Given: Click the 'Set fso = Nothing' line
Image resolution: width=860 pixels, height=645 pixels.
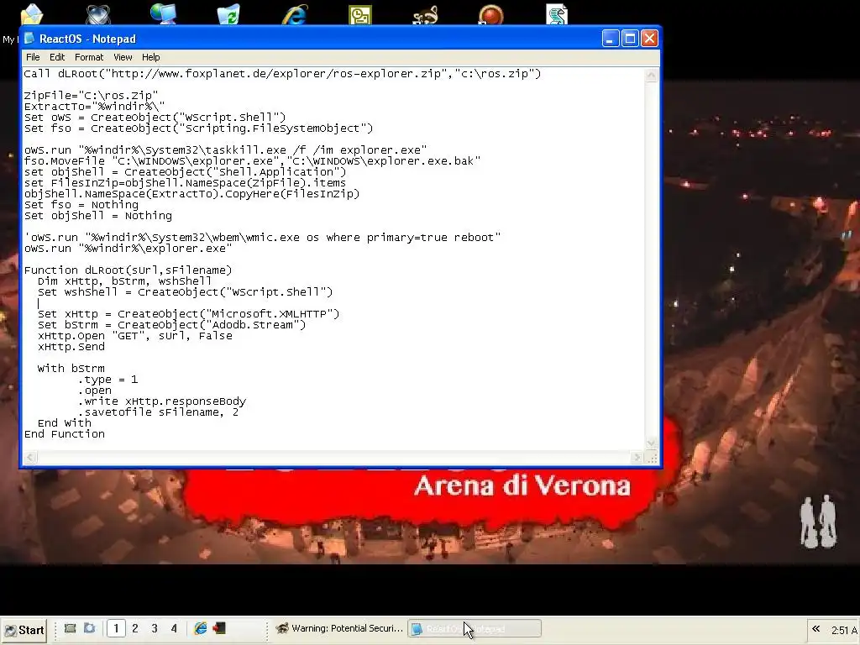Looking at the screenshot, I should 81,205.
